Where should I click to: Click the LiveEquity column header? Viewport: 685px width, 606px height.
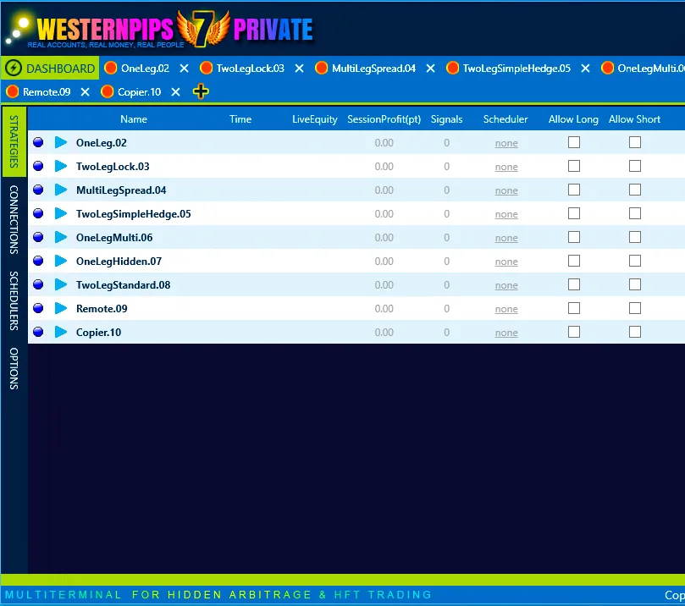coord(314,119)
